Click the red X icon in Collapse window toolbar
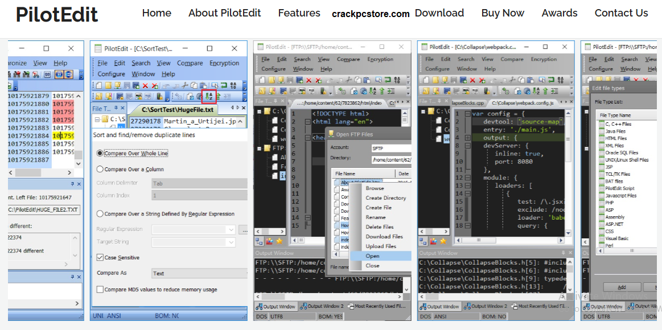662x330 pixels. (473, 80)
